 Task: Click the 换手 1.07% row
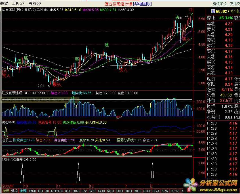click(x=220, y=106)
